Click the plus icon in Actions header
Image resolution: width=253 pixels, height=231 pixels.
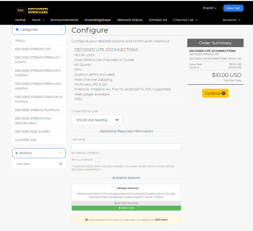(x=16, y=153)
